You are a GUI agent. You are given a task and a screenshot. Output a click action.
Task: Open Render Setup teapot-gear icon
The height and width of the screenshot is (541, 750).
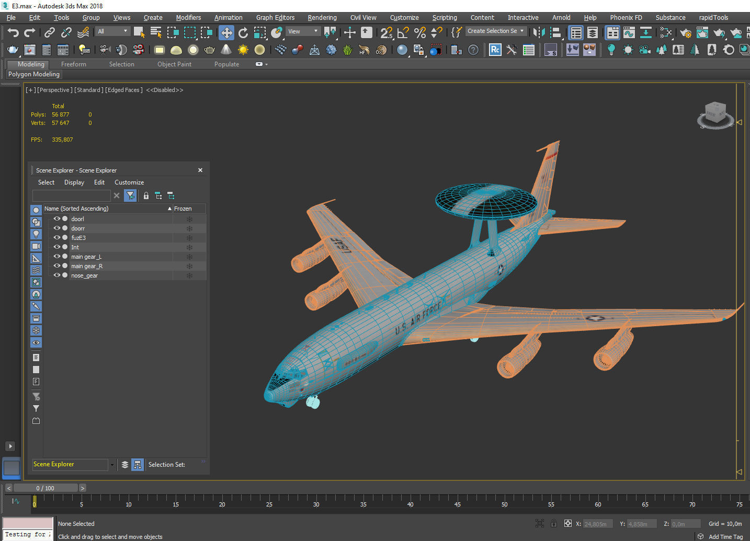point(686,33)
